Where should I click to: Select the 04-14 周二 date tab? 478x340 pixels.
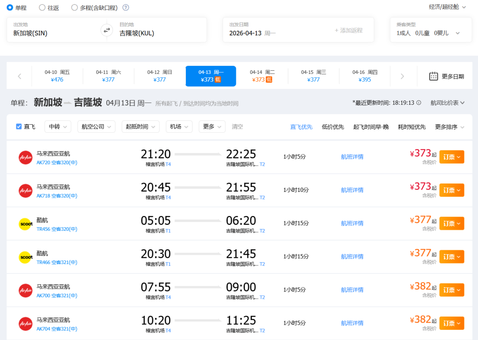point(262,76)
